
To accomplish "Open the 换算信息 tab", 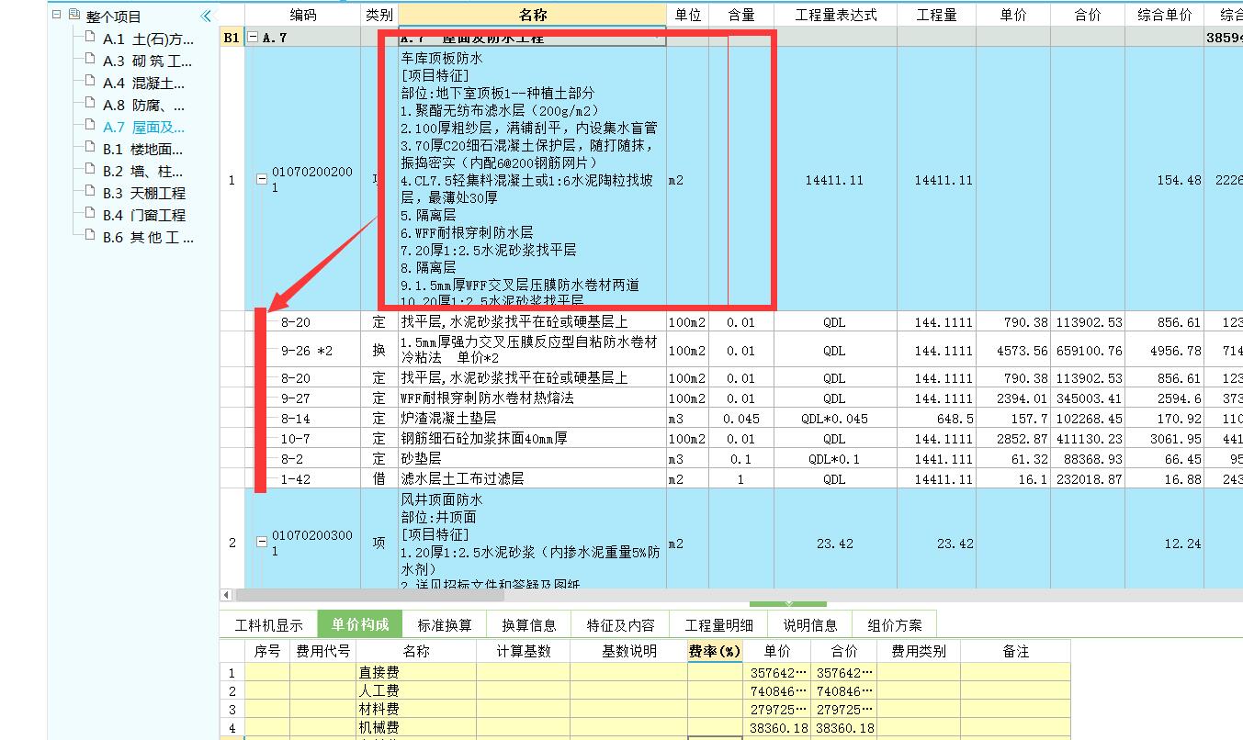I will (529, 624).
